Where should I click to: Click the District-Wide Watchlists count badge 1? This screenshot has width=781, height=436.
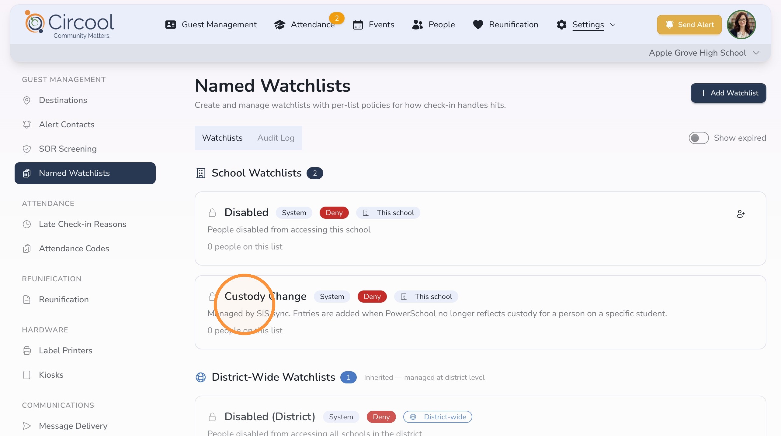pyautogui.click(x=348, y=377)
